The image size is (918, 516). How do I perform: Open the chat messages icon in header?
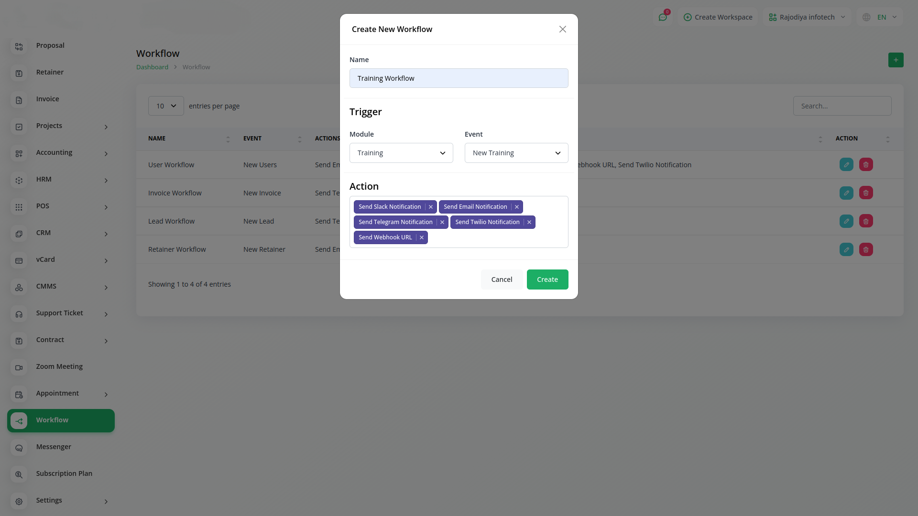pyautogui.click(x=663, y=17)
